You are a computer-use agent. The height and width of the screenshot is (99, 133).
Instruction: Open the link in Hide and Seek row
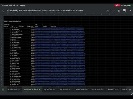click(60, 62)
